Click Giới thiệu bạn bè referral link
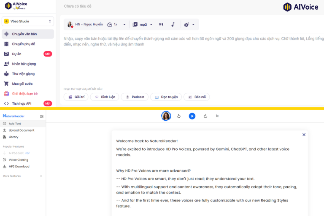The image size is (324, 216). tap(28, 93)
